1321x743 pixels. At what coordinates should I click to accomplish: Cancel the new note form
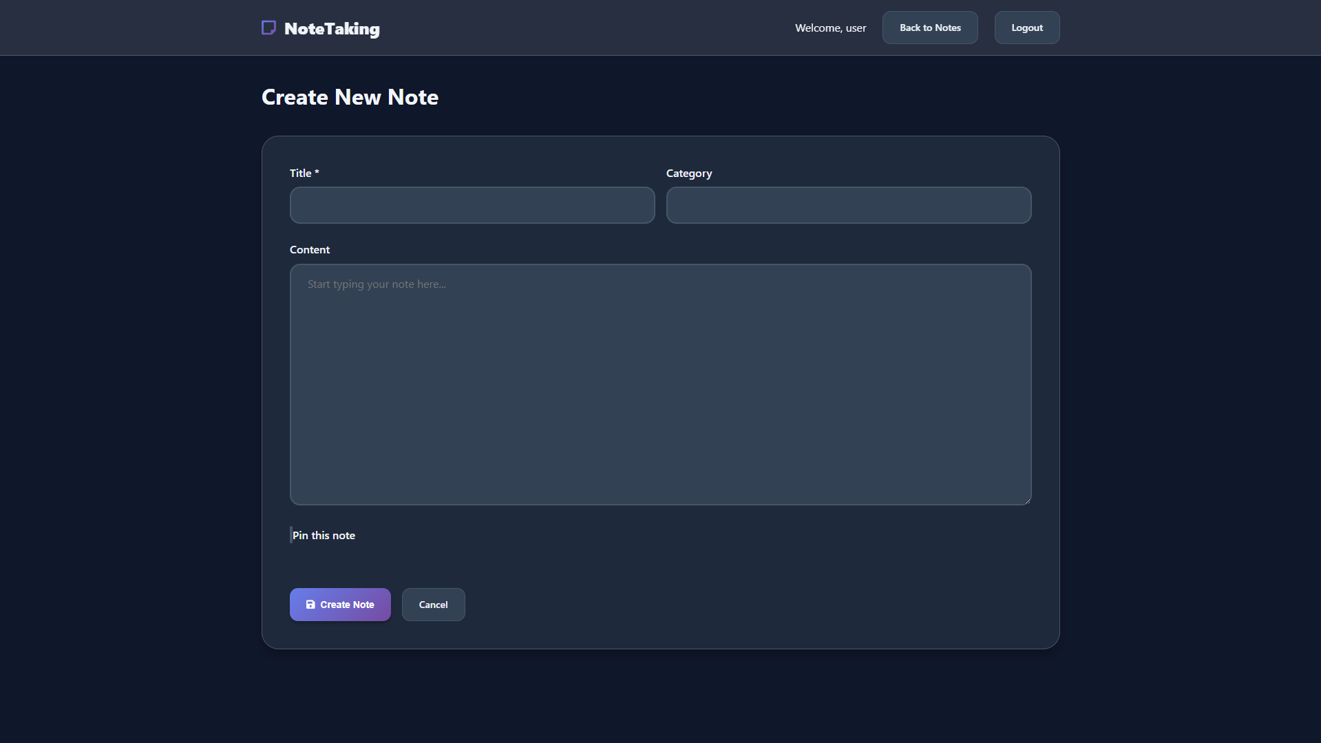point(433,605)
